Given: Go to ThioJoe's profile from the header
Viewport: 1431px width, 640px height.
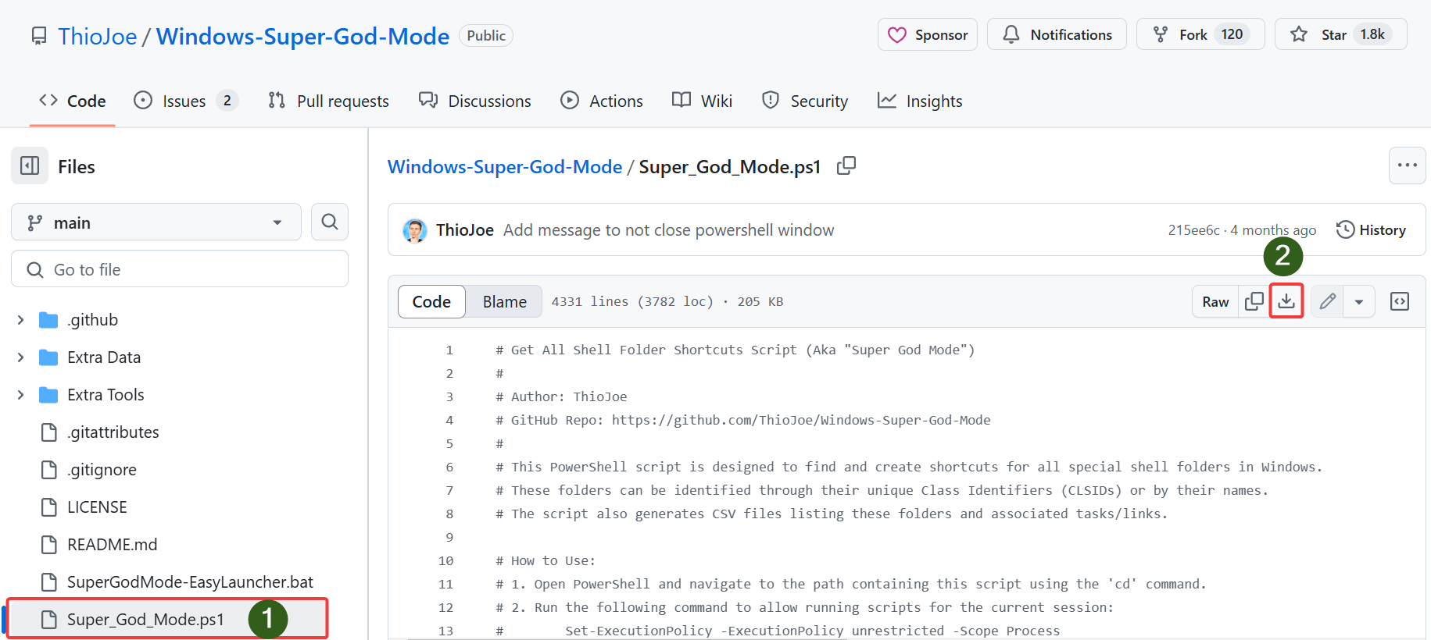Looking at the screenshot, I should [x=98, y=37].
